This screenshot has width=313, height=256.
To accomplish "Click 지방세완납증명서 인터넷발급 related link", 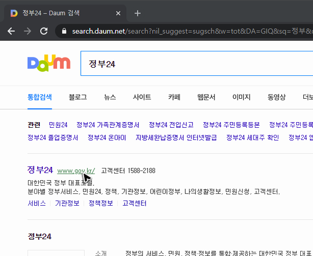I will click(176, 137).
